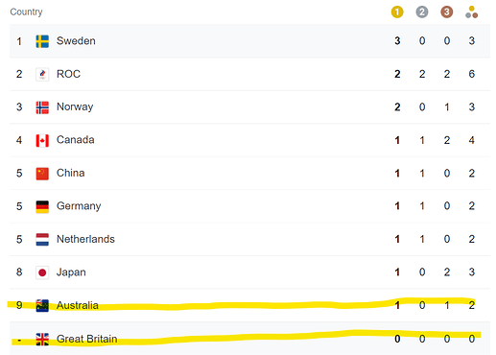496x355 pixels.
Task: Click the gold medal header icon
Action: [397, 12]
